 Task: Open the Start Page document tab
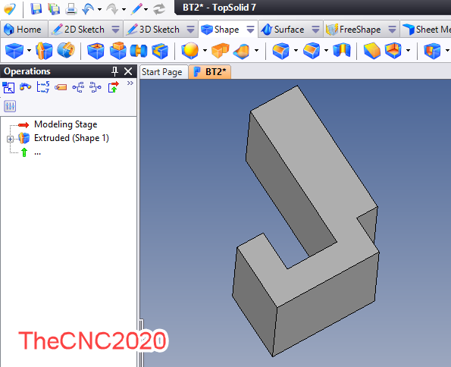(x=162, y=72)
